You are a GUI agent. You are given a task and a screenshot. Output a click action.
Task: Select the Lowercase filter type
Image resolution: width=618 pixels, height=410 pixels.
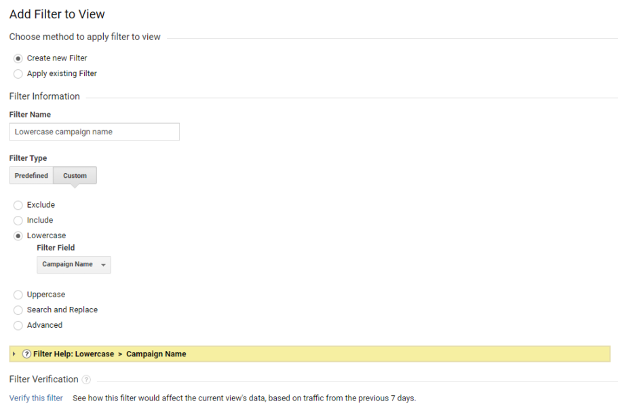[x=18, y=235]
